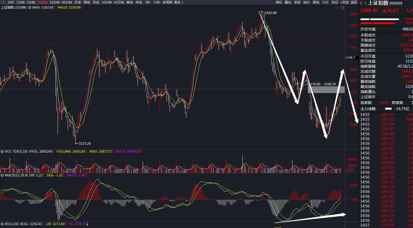The width and height of the screenshot is (413, 228).
Task: Open the VOL-TDX indicator dropdown arrow
Action: [2, 152]
